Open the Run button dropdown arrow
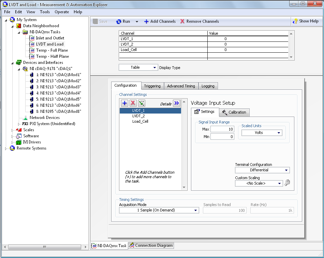 pyautogui.click(x=137, y=21)
